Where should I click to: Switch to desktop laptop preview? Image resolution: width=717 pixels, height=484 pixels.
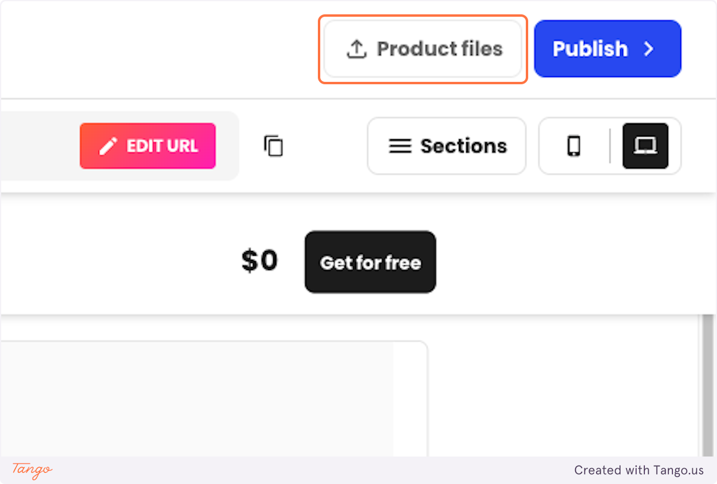[645, 146]
